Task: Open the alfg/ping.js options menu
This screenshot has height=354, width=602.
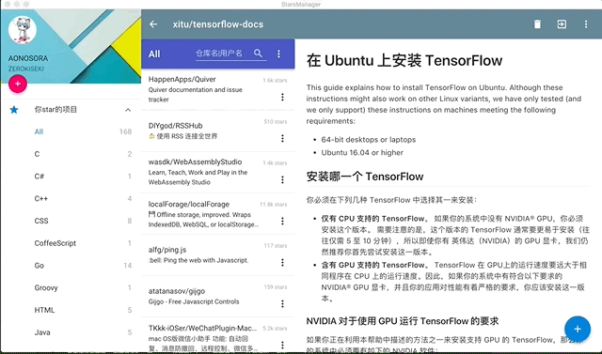Action: pyautogui.click(x=282, y=262)
